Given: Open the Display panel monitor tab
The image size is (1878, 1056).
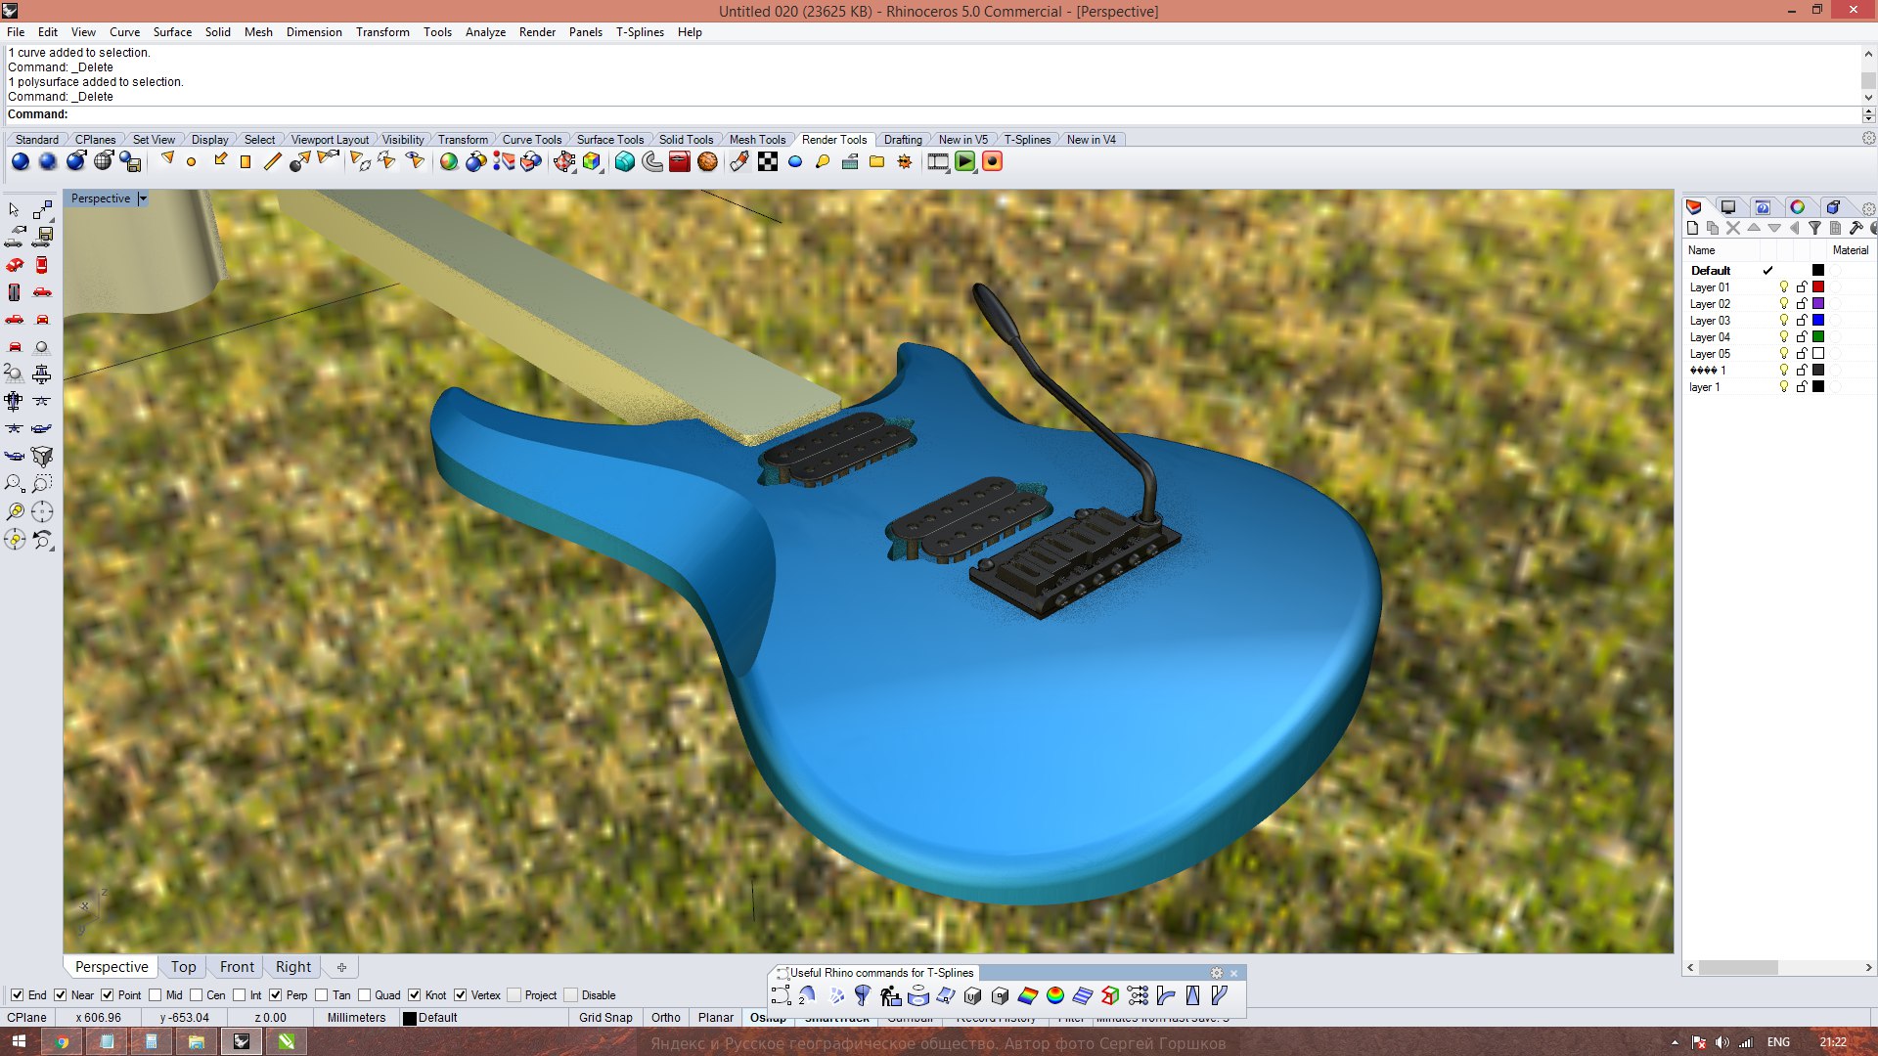Looking at the screenshot, I should [1728, 207].
